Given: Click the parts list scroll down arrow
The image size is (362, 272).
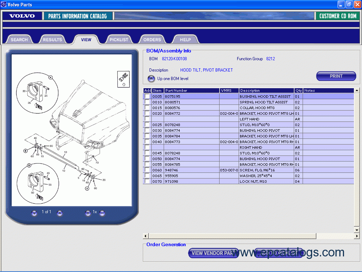Looking at the screenshot, I should tap(357, 230).
